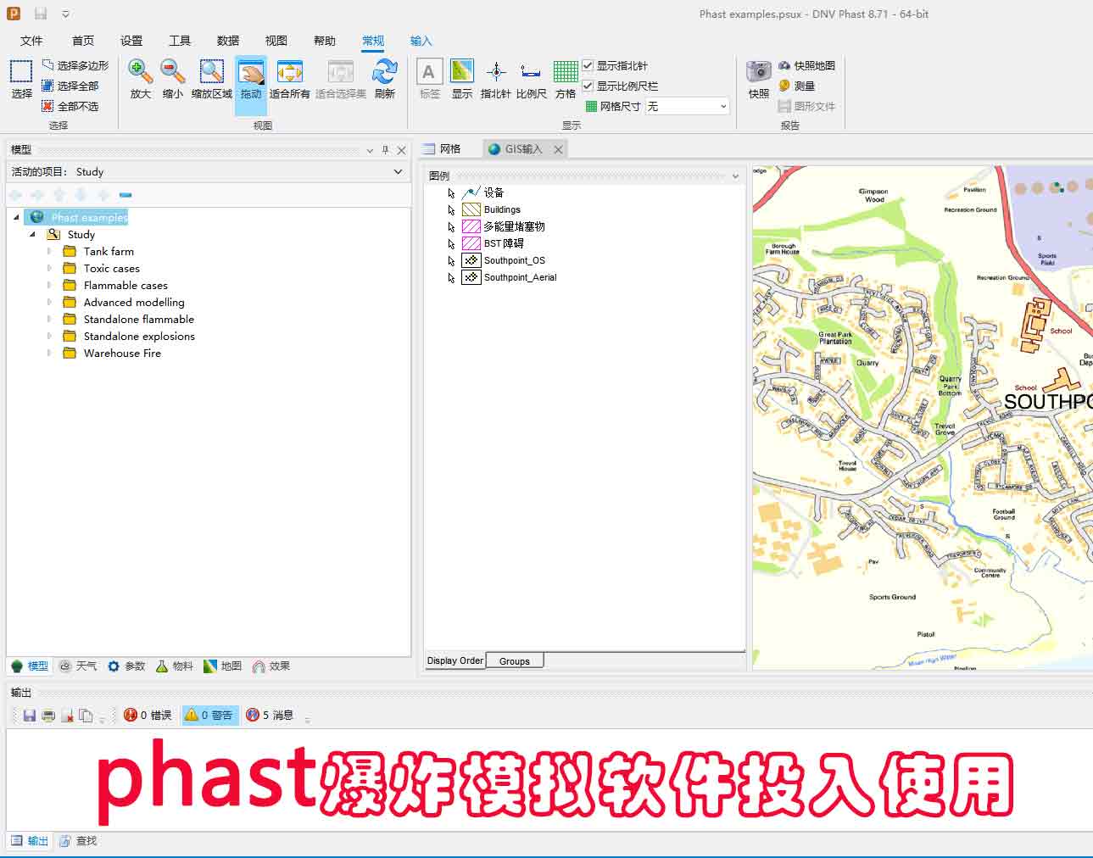Open the 活动的项目 Study dropdown
The height and width of the screenshot is (858, 1093).
[399, 172]
